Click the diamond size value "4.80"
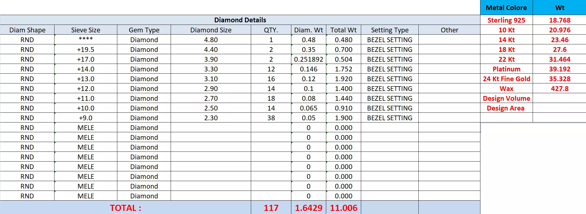 [211, 40]
